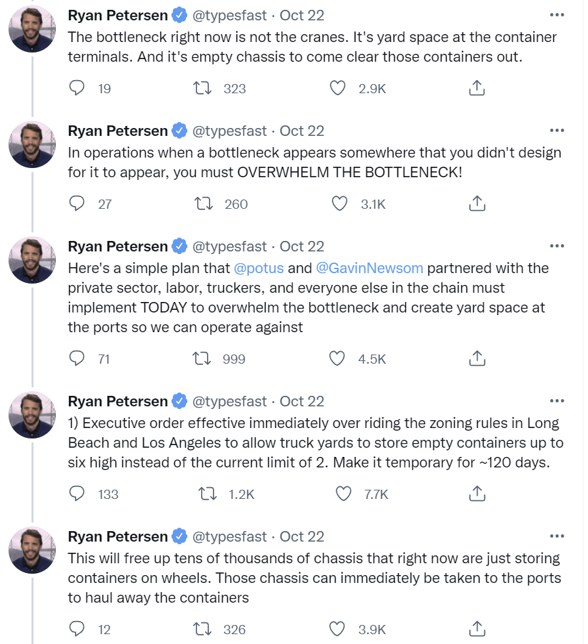Share the 'tens of thousands of chassis' tweet

(x=476, y=629)
